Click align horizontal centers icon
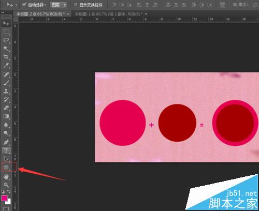This screenshot has height=211, width=259. pyautogui.click(x=147, y=5)
